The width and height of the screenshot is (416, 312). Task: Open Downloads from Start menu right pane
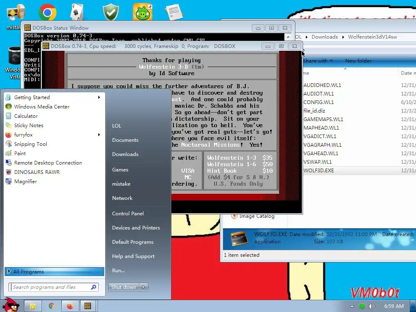click(125, 154)
